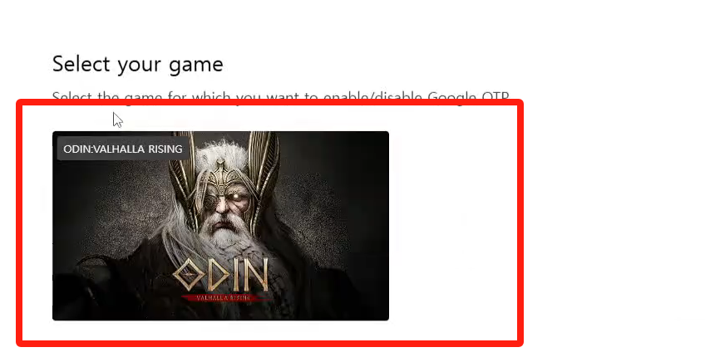Click the red Valhalla Rising subtitle banner

point(225,298)
